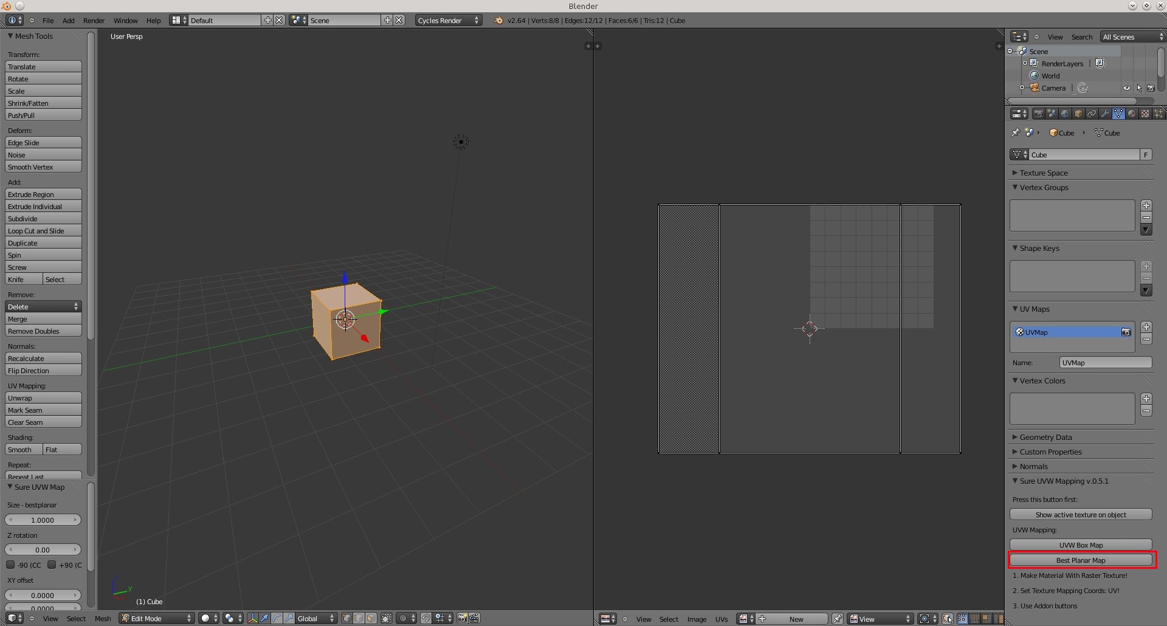
Task: Open the Scene properties tab icon
Action: 1052,114
